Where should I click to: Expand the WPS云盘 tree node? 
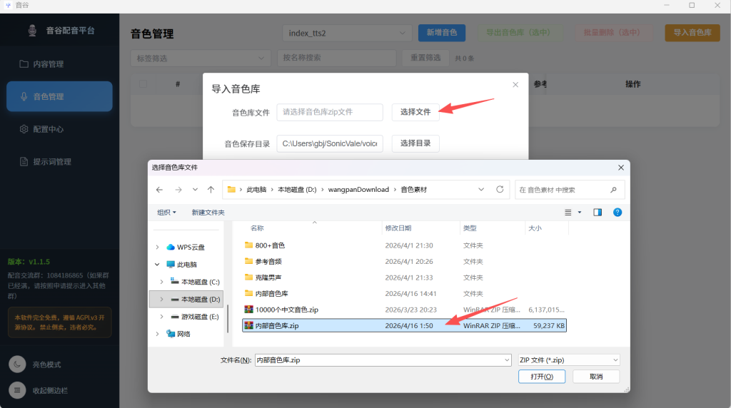tap(158, 248)
